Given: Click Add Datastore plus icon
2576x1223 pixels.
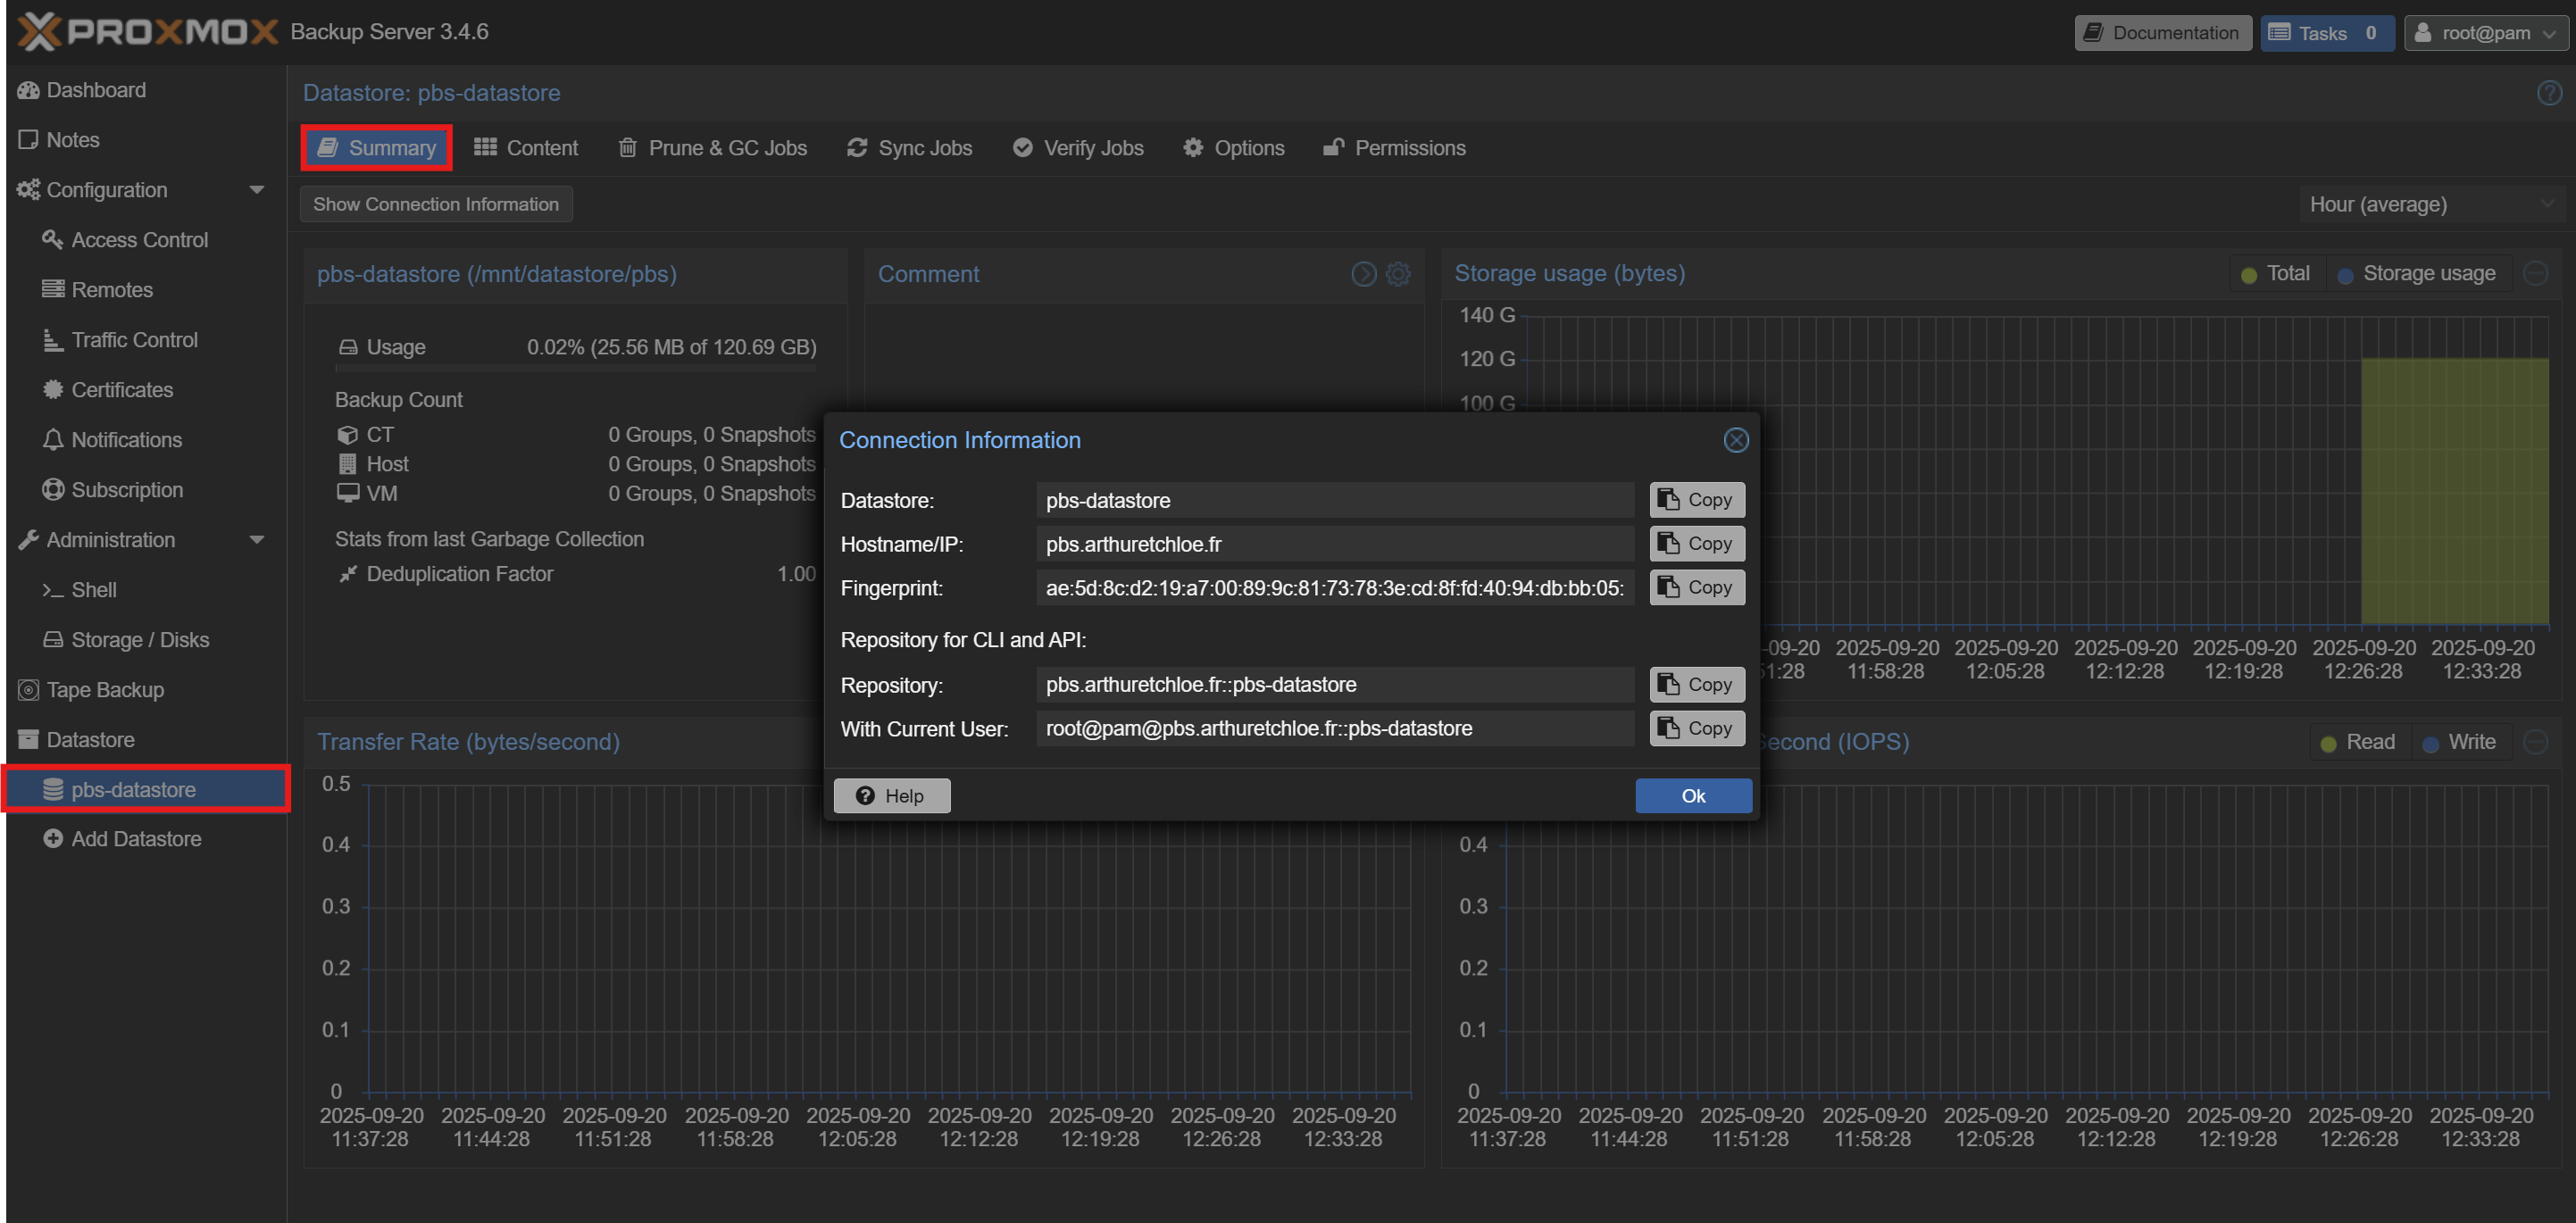Looking at the screenshot, I should click(53, 839).
